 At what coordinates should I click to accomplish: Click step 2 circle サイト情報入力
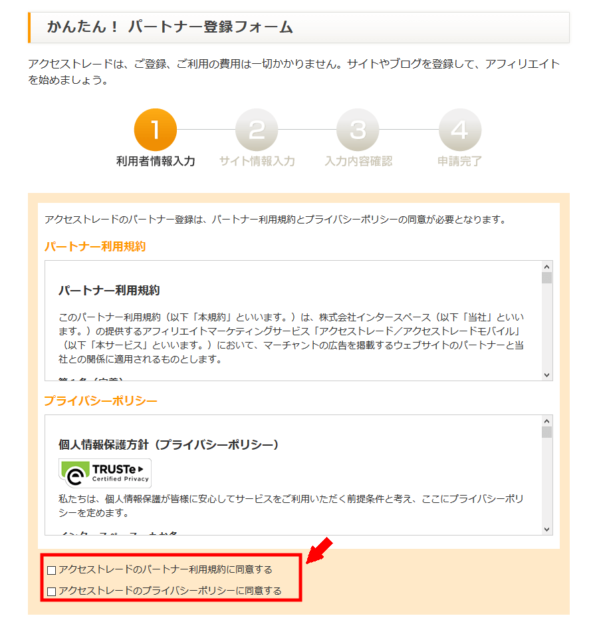pyautogui.click(x=257, y=130)
